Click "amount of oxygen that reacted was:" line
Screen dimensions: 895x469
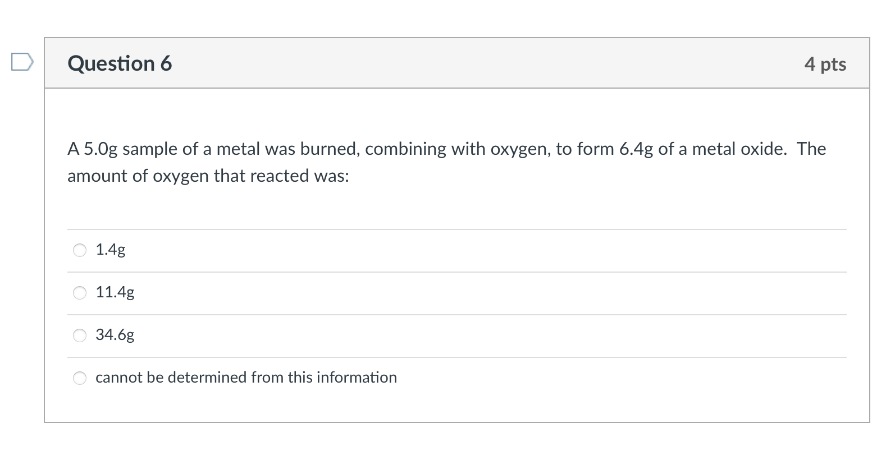pos(208,176)
